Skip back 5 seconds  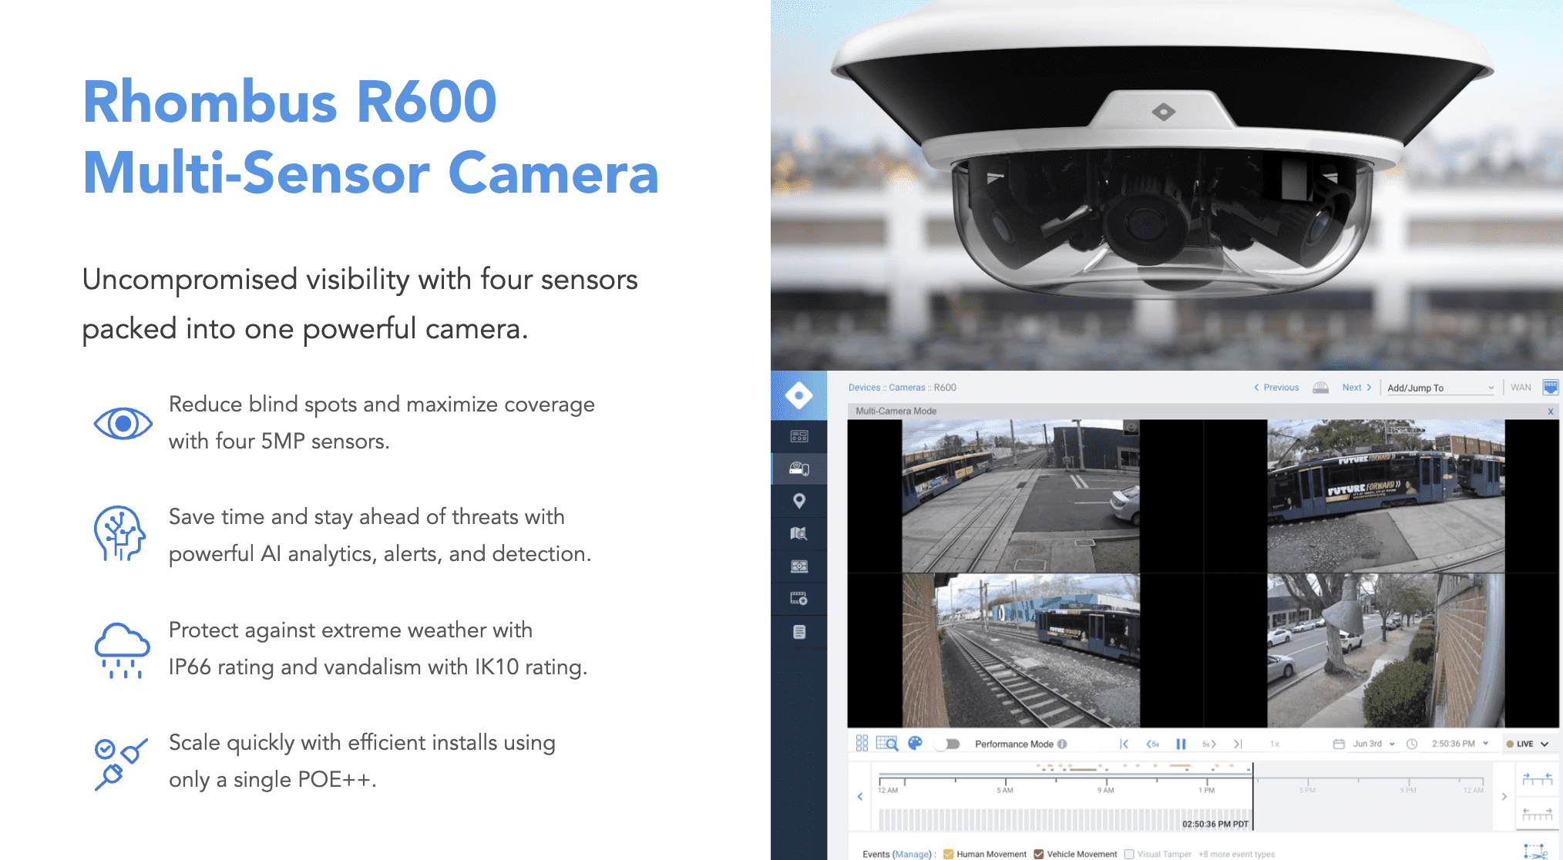pyautogui.click(x=1152, y=744)
